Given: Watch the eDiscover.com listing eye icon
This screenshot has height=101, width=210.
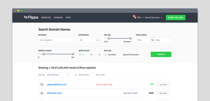Looking at the screenshot, I should coord(42,93).
